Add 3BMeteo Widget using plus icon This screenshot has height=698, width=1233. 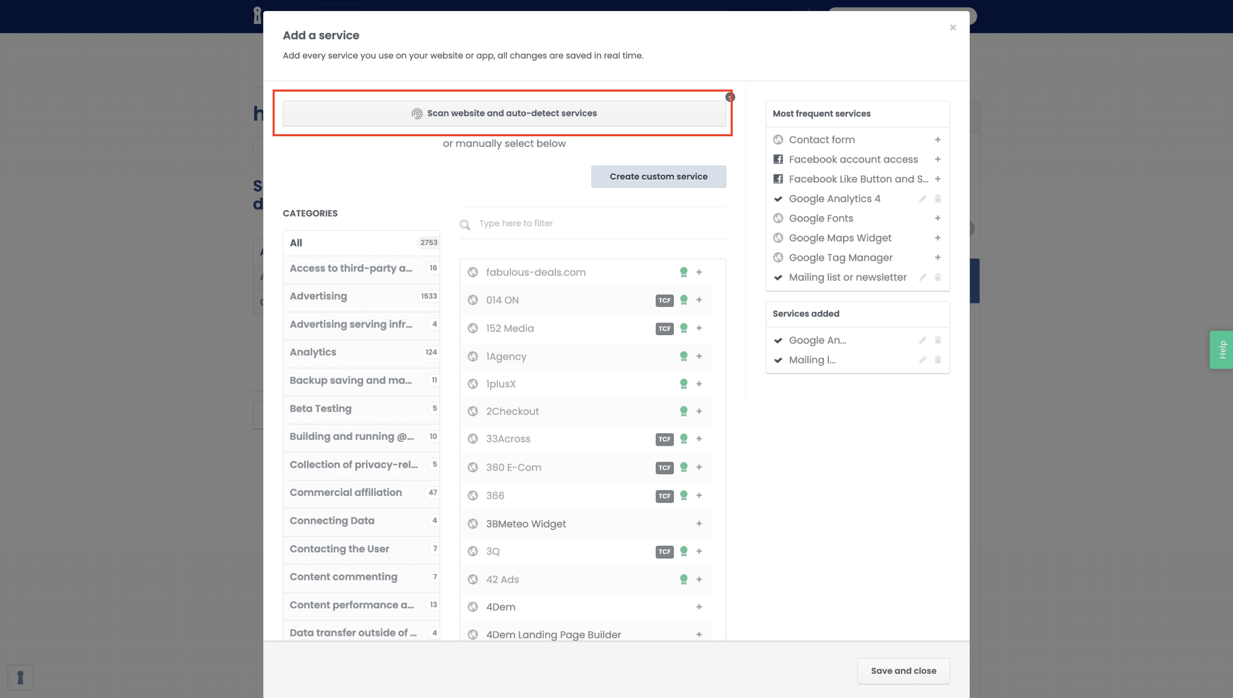click(x=699, y=524)
